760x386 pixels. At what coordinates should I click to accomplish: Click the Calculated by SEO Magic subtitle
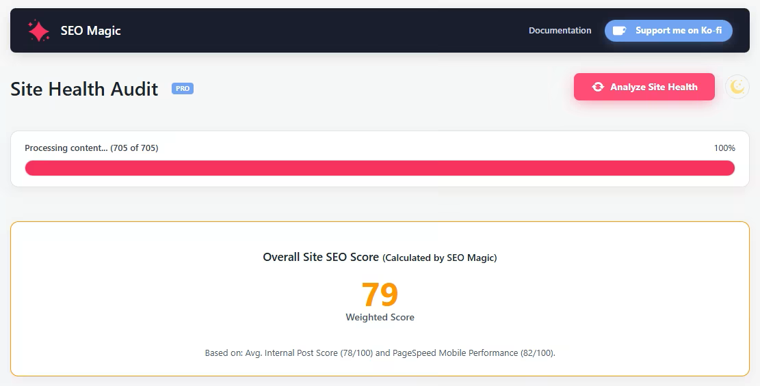439,258
